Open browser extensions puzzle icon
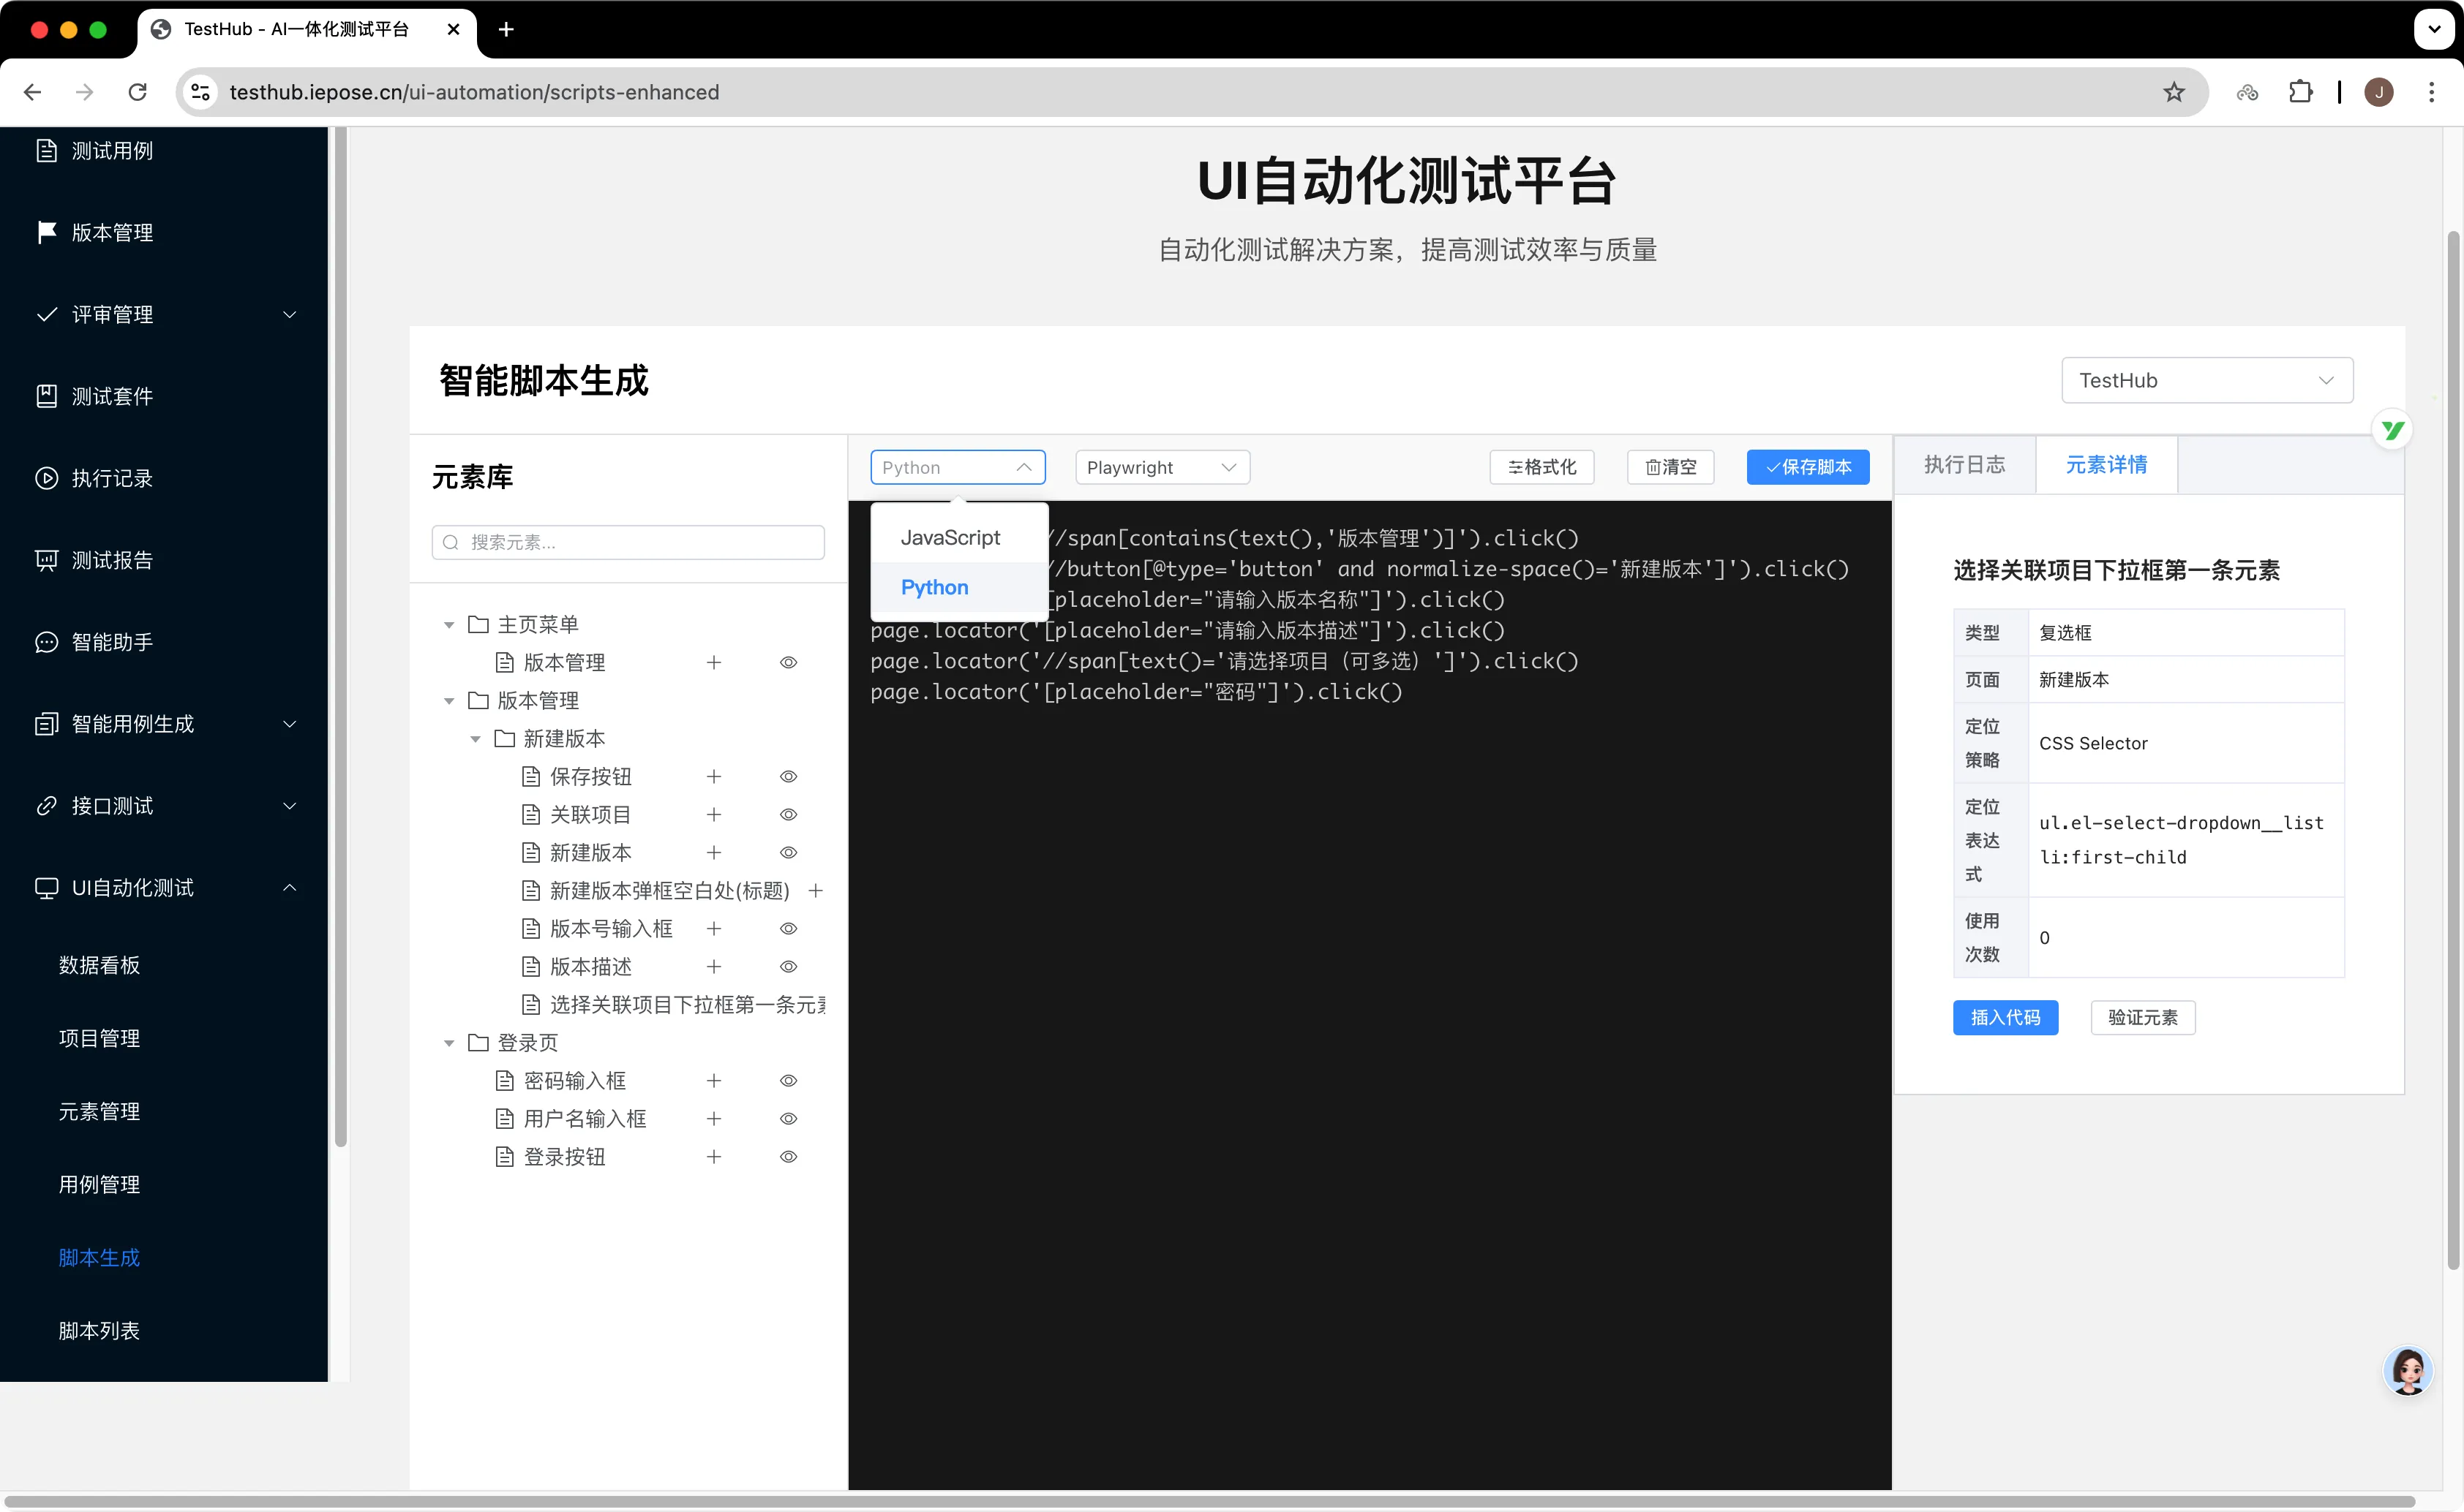The image size is (2464, 1512). [2300, 92]
